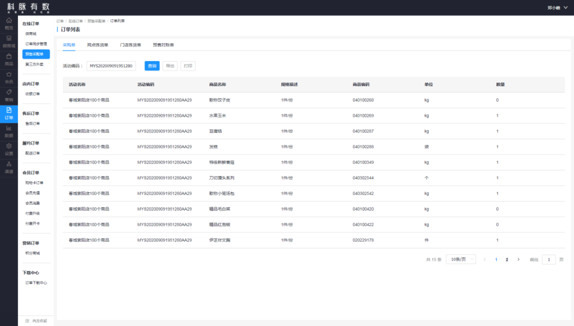Click product code 040100288 cell

pyautogui.click(x=363, y=147)
